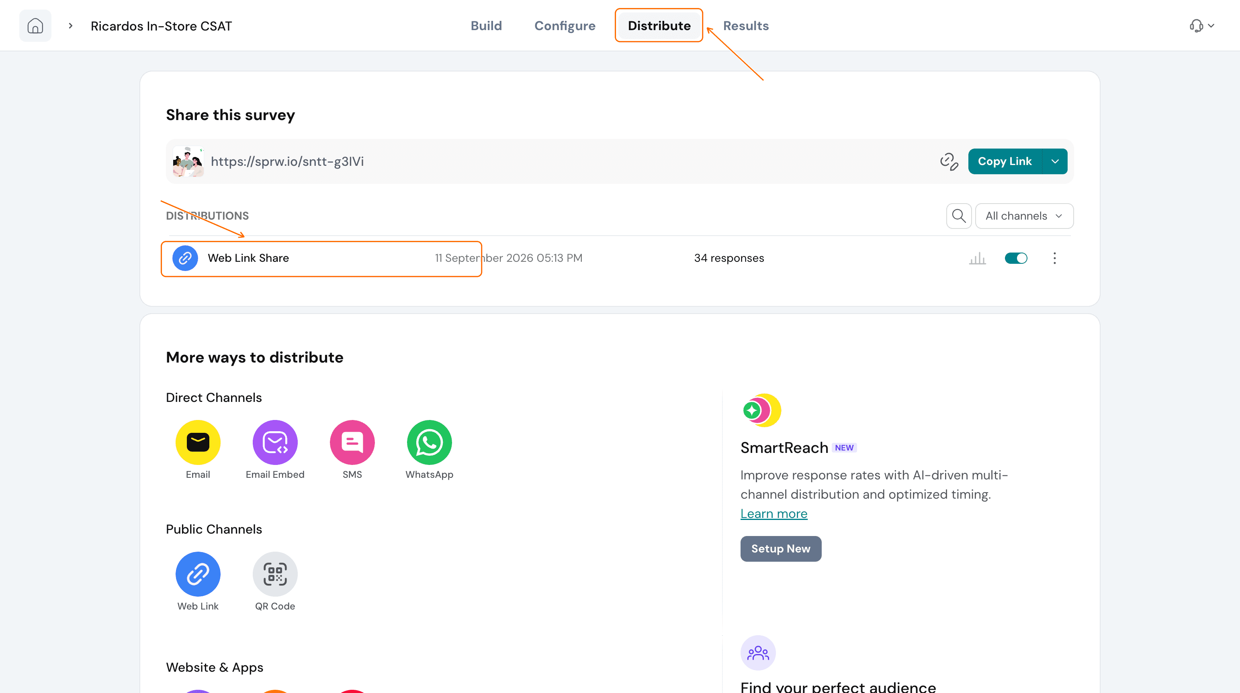Click the SmartReach NEW badge
The height and width of the screenshot is (693, 1240).
point(844,448)
